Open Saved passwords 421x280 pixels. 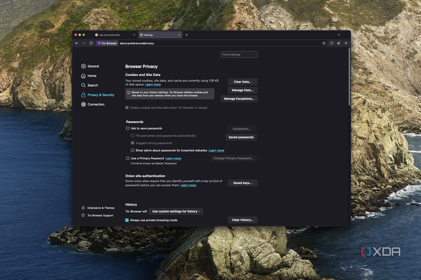pos(241,137)
